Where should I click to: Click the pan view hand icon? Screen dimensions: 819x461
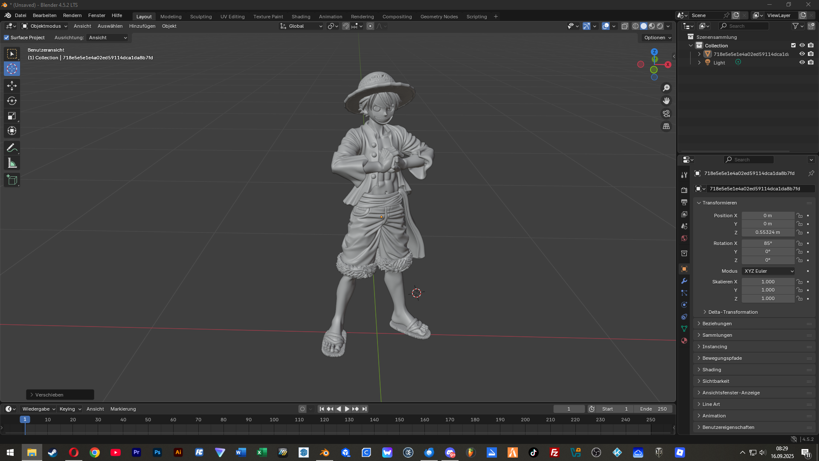coord(666,101)
